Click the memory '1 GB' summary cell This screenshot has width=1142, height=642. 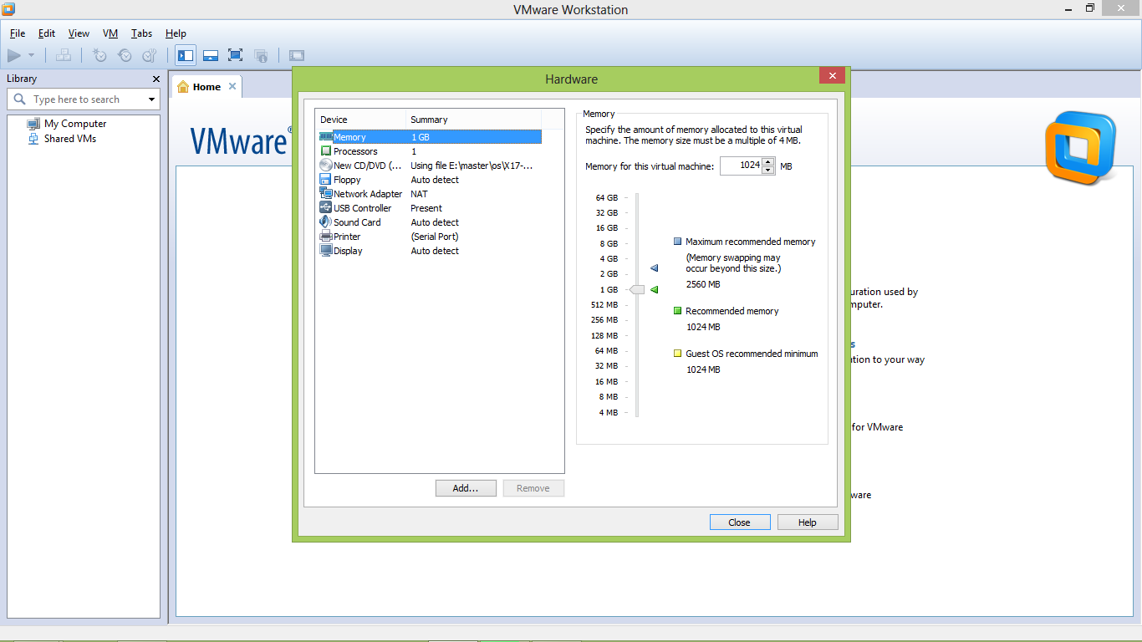pyautogui.click(x=421, y=137)
